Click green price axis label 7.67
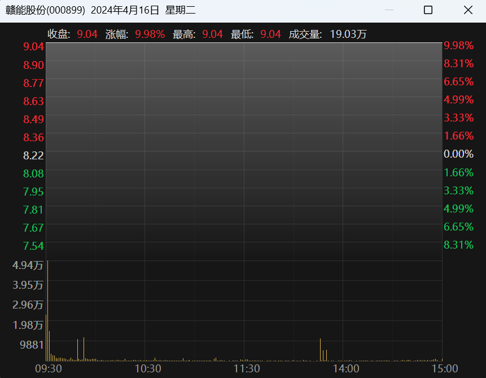Screen dimensions: 486x378 (x=33, y=228)
